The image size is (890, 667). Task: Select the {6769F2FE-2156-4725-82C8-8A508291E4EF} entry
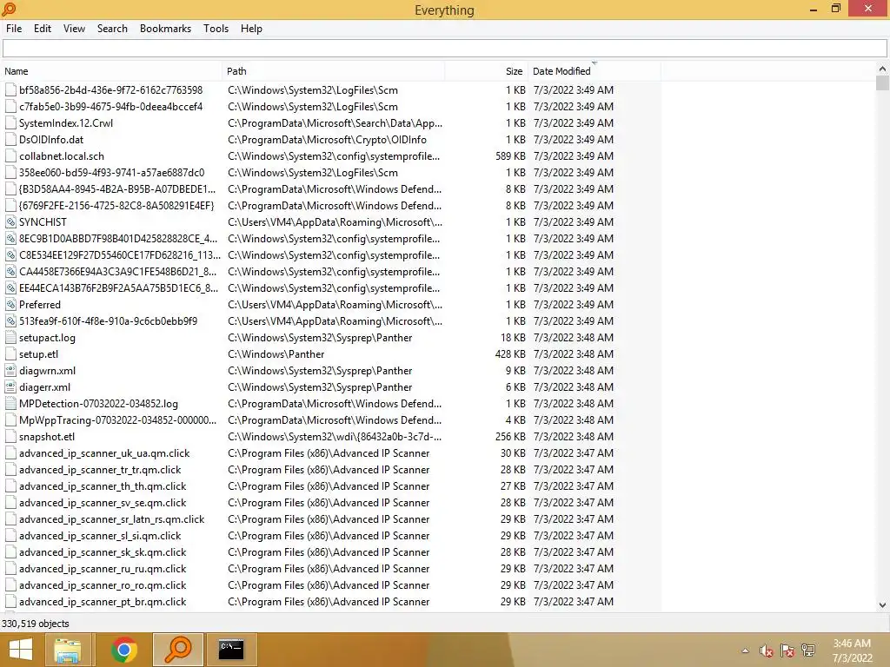pyautogui.click(x=116, y=205)
